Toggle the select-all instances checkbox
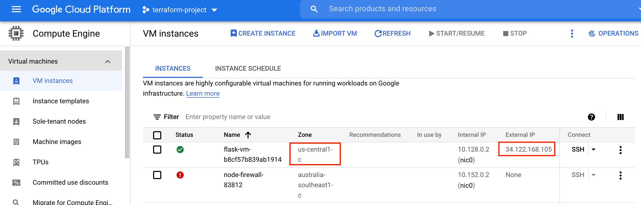Screen dimensions: 641x205 pos(157,135)
